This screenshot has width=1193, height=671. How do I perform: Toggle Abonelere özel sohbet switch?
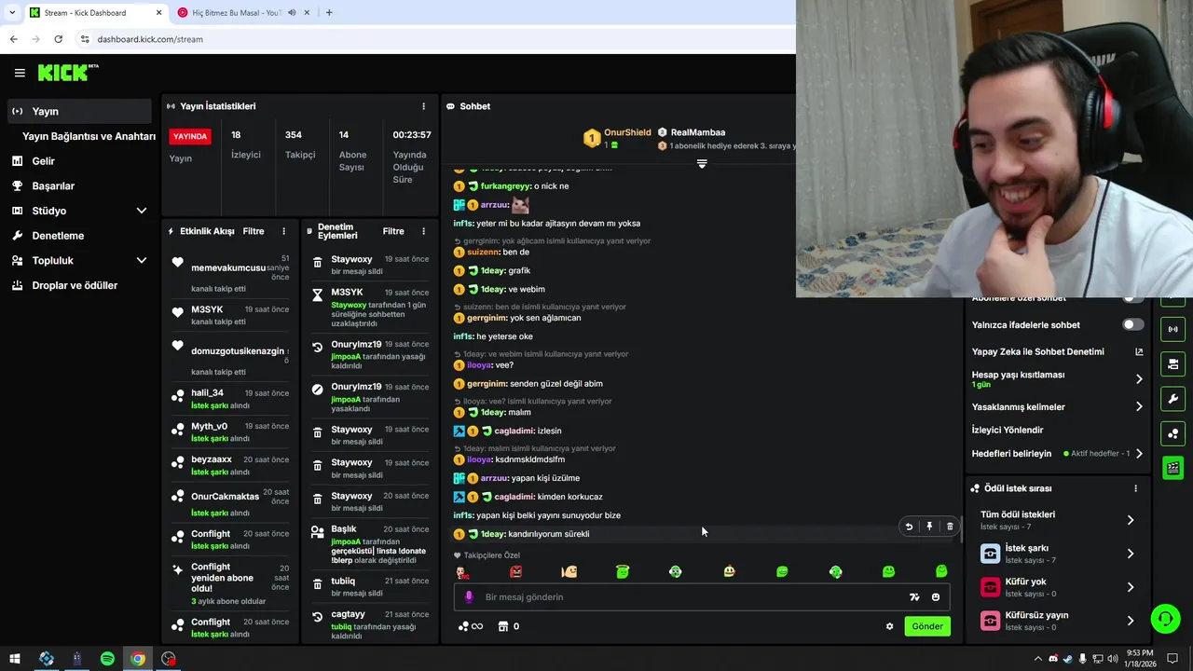(1132, 299)
